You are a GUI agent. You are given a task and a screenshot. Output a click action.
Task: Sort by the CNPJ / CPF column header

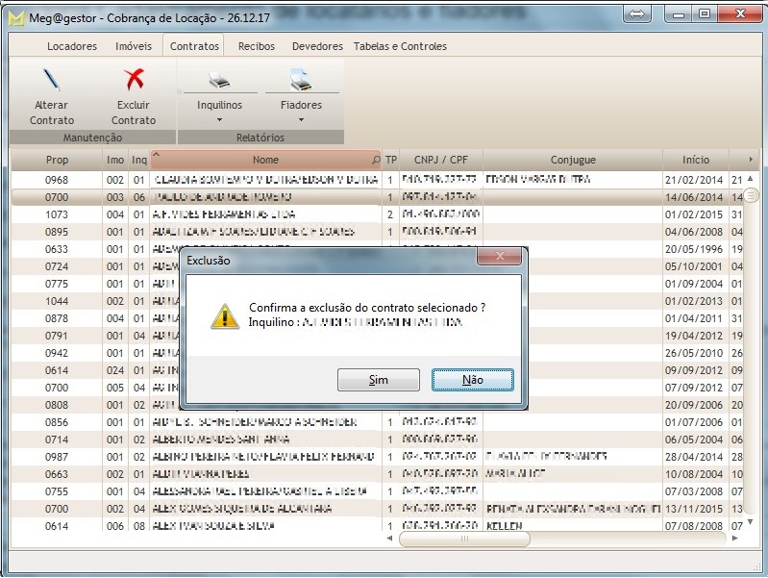pos(441,160)
